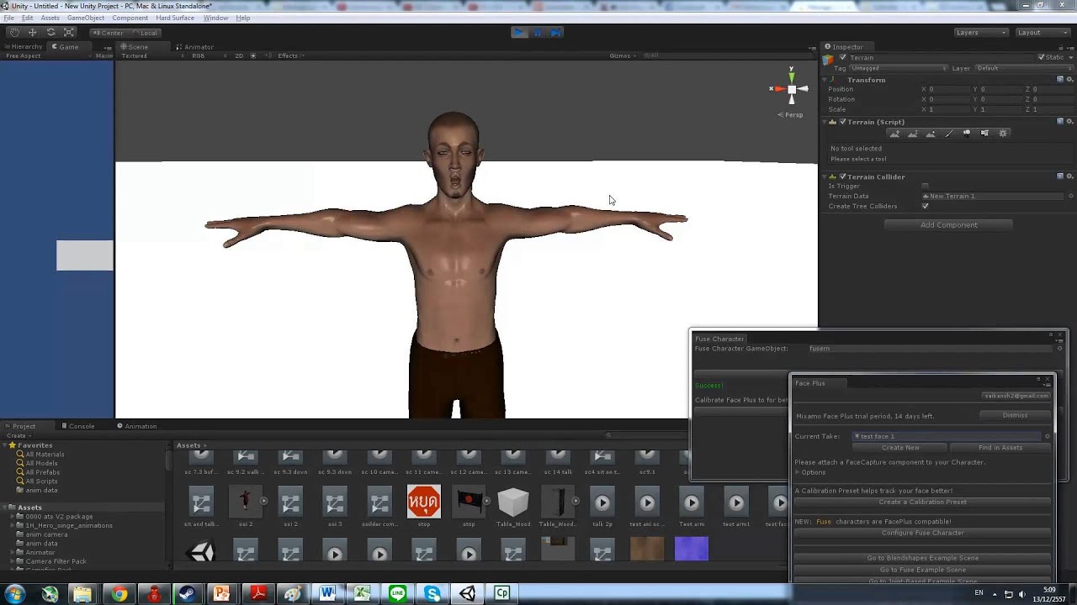
Task: Open the Terrain Settings gear tool
Action: tap(1002, 134)
